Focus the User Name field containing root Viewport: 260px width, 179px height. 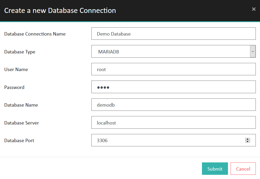coord(173,69)
